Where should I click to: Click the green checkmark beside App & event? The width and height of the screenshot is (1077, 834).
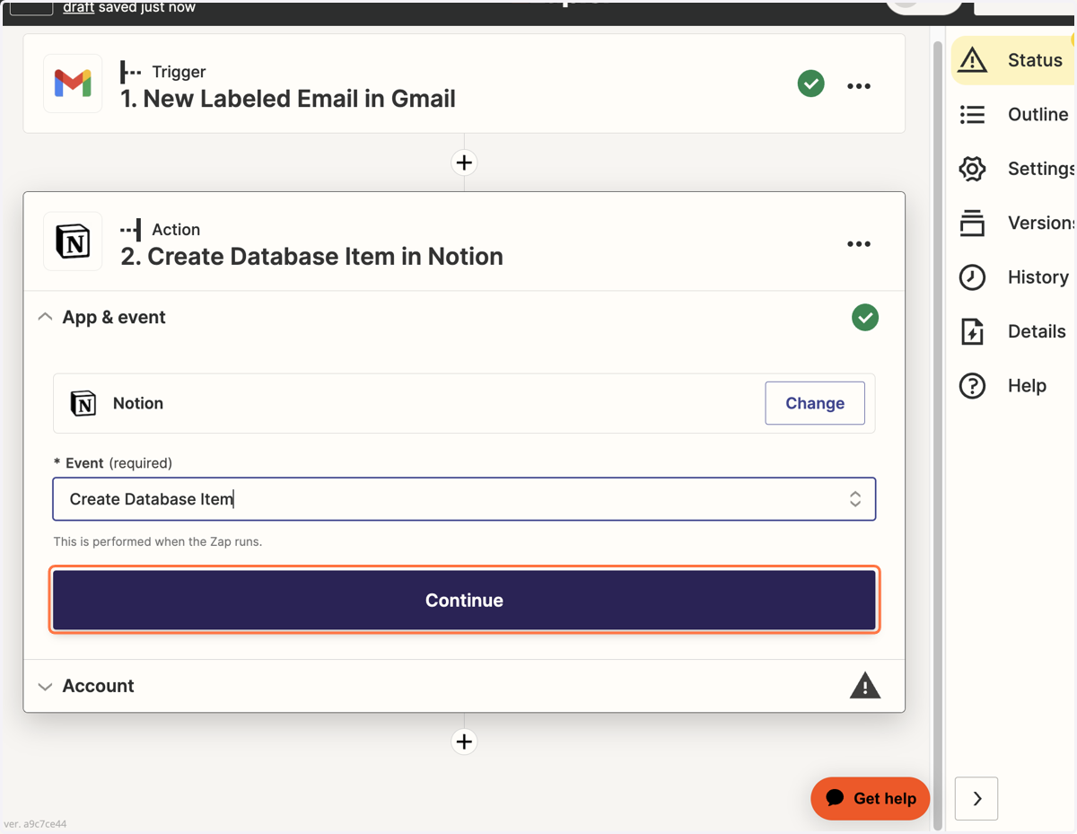point(865,317)
